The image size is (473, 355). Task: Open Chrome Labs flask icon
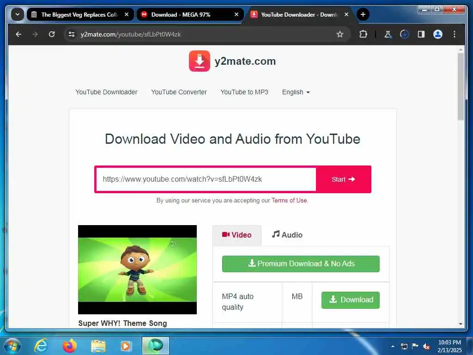(388, 34)
